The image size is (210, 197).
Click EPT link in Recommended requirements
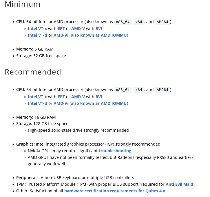pos(61,97)
